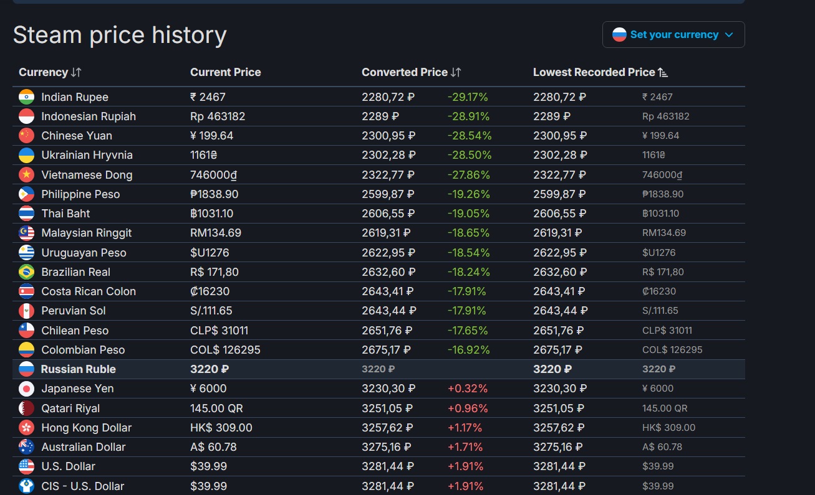Click HK$ 309.00 in the Lowest Recorded Price column
Screen dimensions: 815x495
click(669, 428)
